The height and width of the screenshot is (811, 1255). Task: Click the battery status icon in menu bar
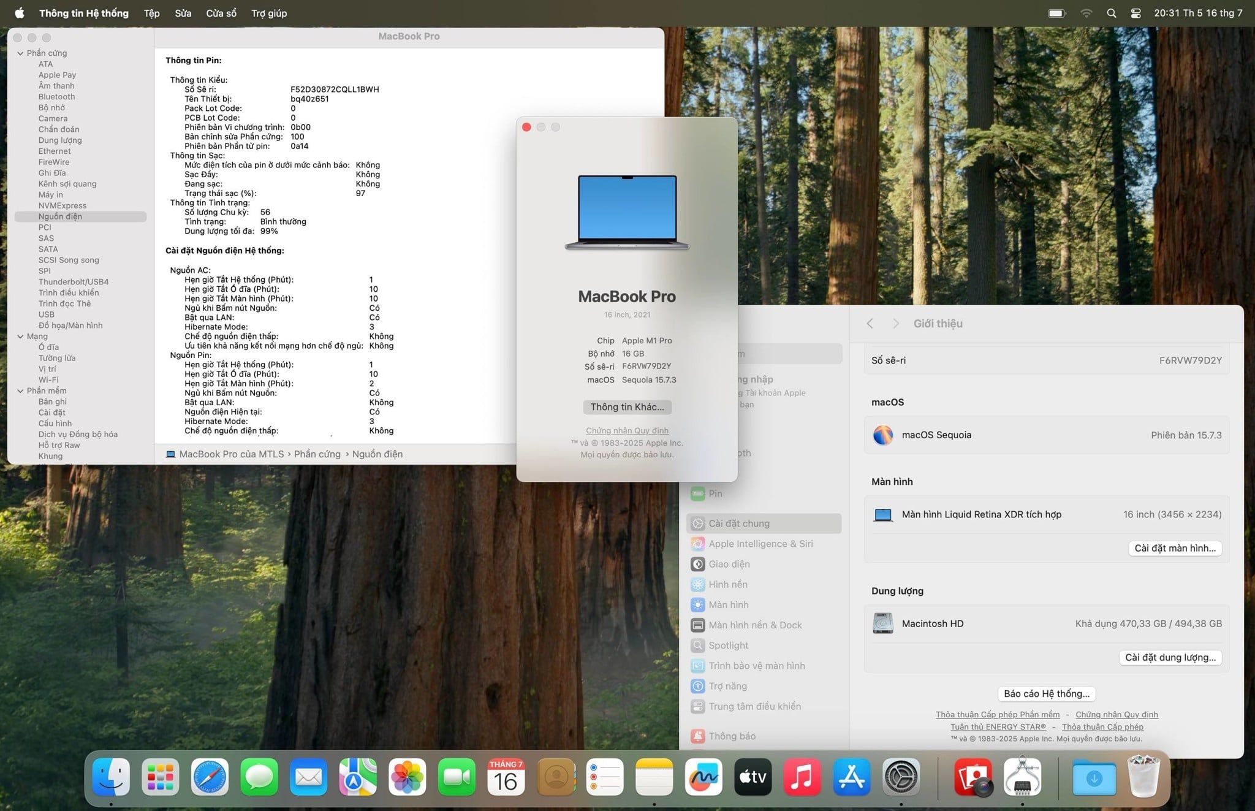click(1057, 13)
